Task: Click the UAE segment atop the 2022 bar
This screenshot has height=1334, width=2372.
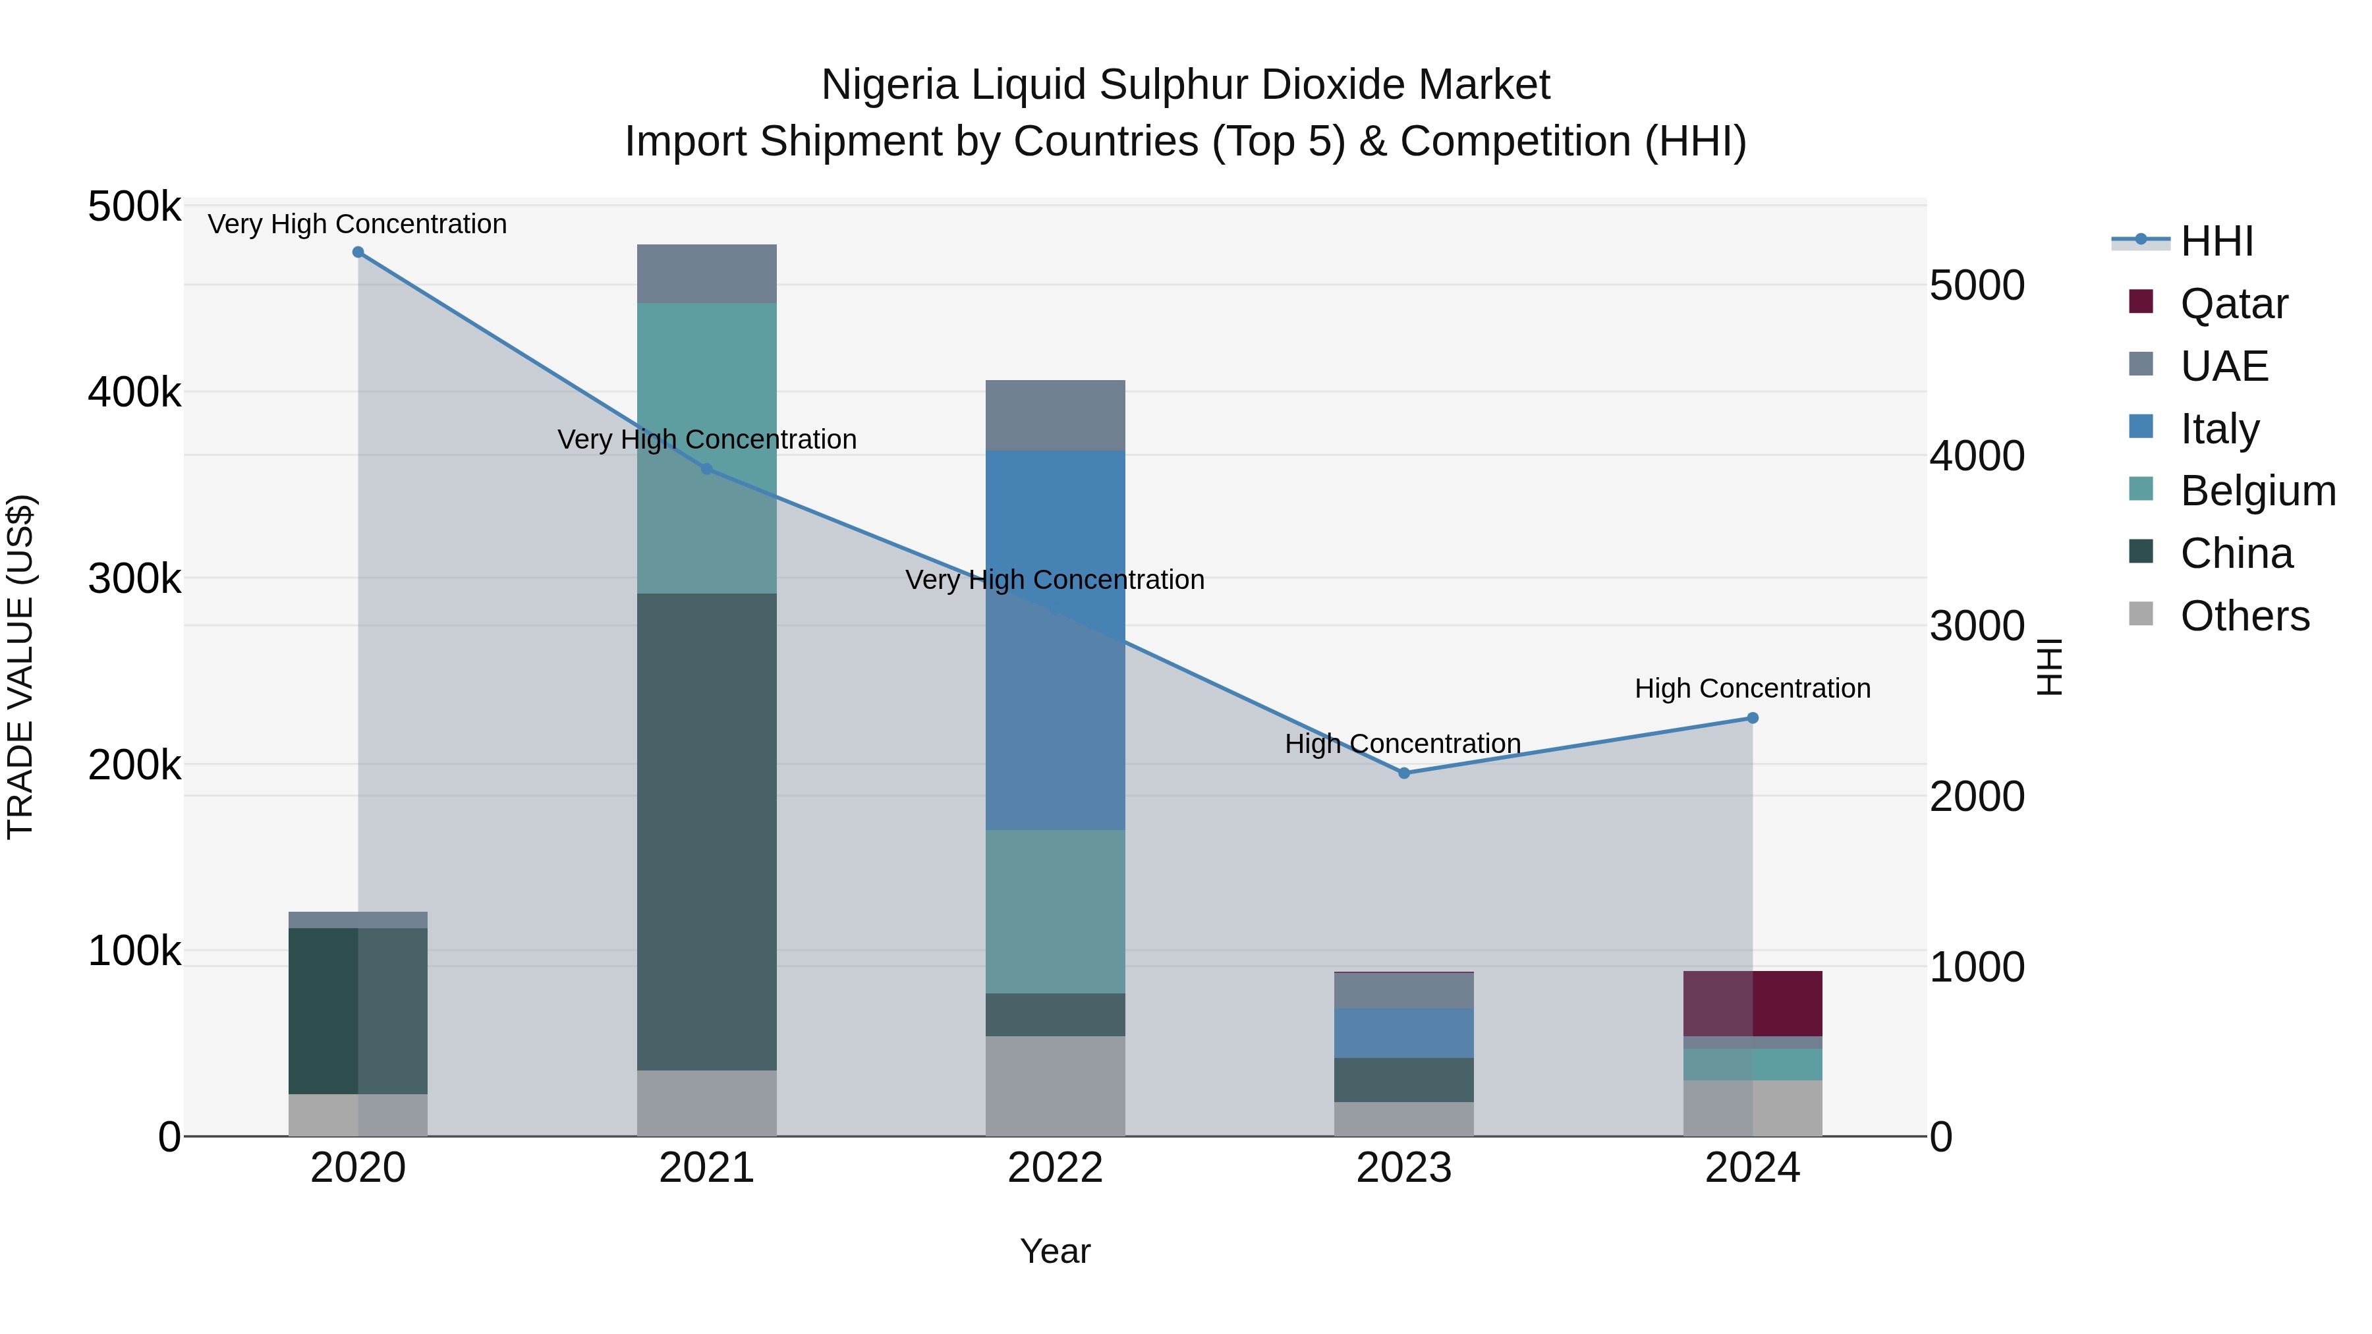Action: (x=1056, y=415)
